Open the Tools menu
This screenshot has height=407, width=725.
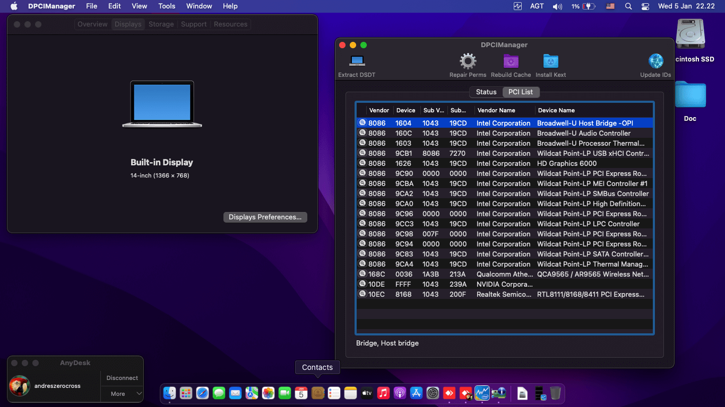[x=167, y=6]
